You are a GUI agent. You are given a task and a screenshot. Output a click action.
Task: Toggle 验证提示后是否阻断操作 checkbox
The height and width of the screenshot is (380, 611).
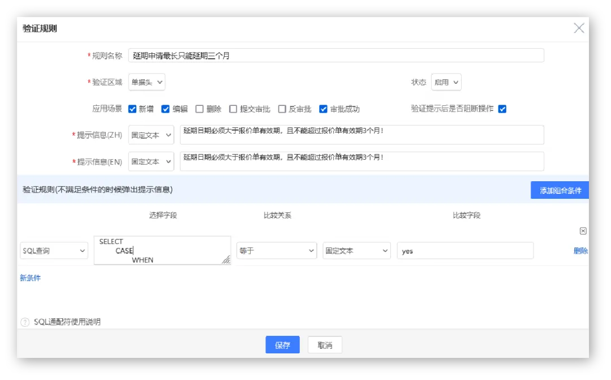point(502,109)
